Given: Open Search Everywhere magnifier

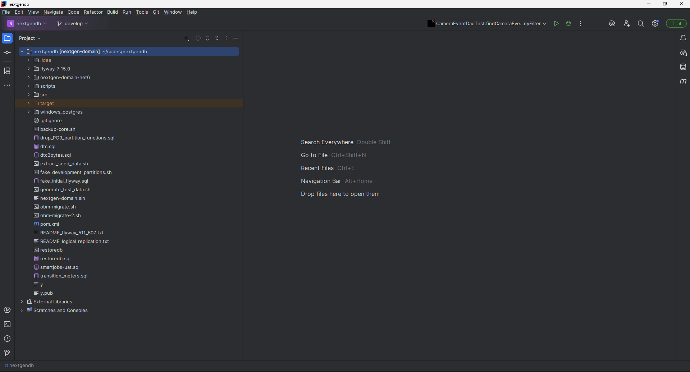Looking at the screenshot, I should click(x=641, y=23).
